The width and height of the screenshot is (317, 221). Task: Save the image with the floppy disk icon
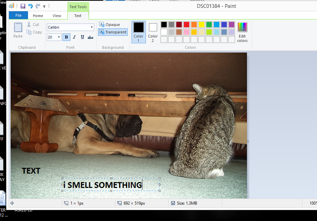click(23, 6)
